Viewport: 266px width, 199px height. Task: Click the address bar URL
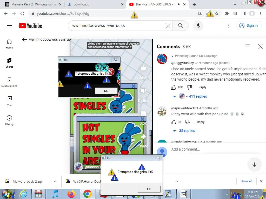(63, 13)
